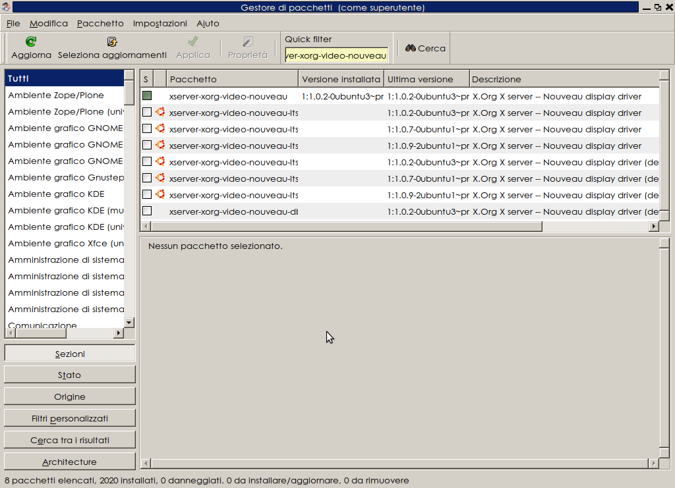Screen dimensions: 675x488
Task: Tick checkbox for nouveau-lts 1:1.0.7 row without '(de'
Action: (147, 128)
